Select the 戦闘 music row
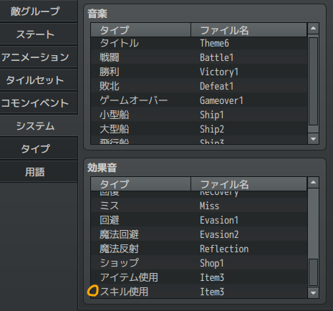 click(x=199, y=57)
